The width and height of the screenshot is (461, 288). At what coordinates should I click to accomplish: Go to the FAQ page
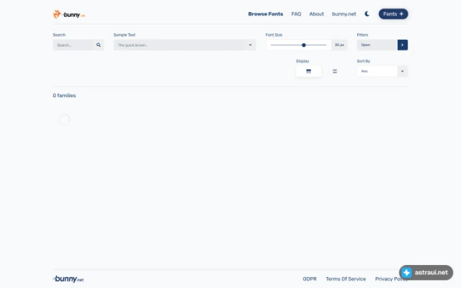click(296, 14)
